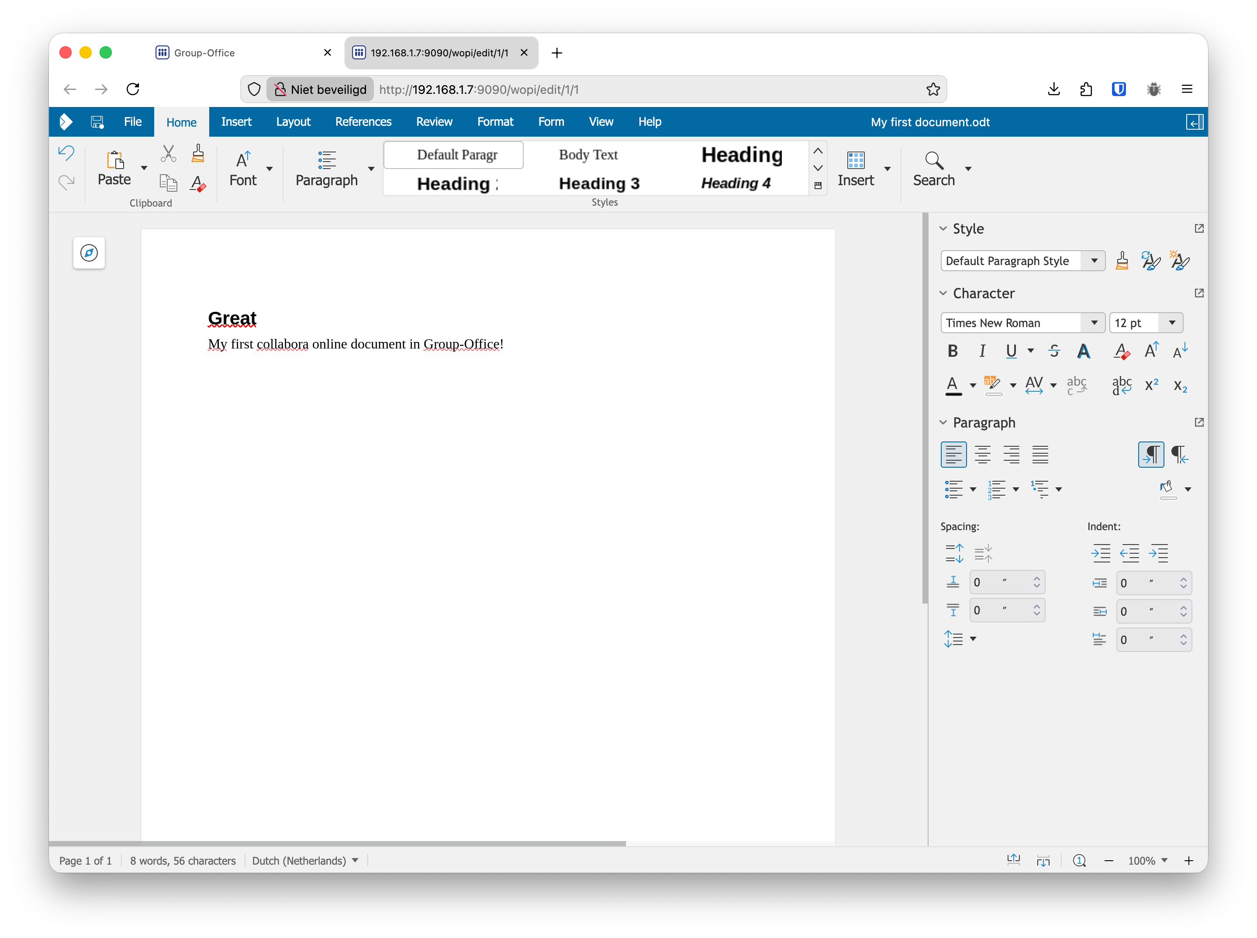Open the Dutch (Netherlands) language selector
Image resolution: width=1257 pixels, height=938 pixels.
(x=305, y=860)
